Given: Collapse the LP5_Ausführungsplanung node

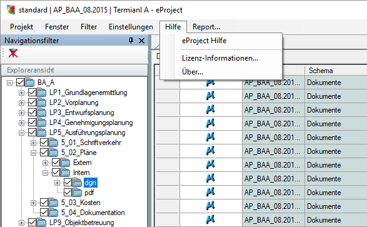Looking at the screenshot, I should [21, 133].
